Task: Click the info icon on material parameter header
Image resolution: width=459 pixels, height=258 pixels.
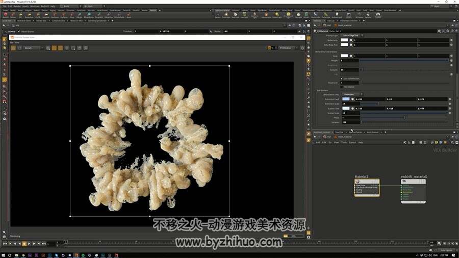Action: point(452,31)
